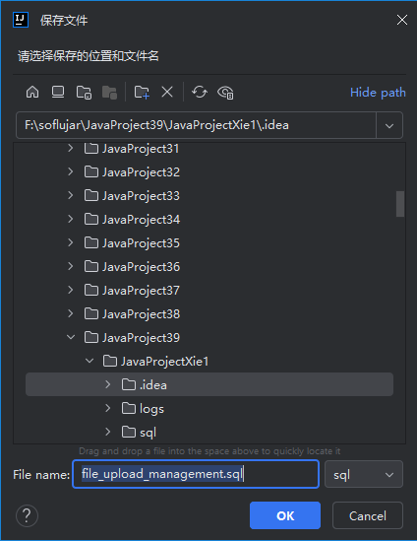Click the help question mark icon
This screenshot has height=541, width=417.
27,515
